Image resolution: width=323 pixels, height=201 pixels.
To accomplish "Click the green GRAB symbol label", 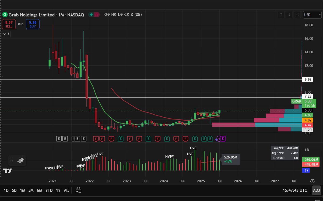I will [x=296, y=101].
